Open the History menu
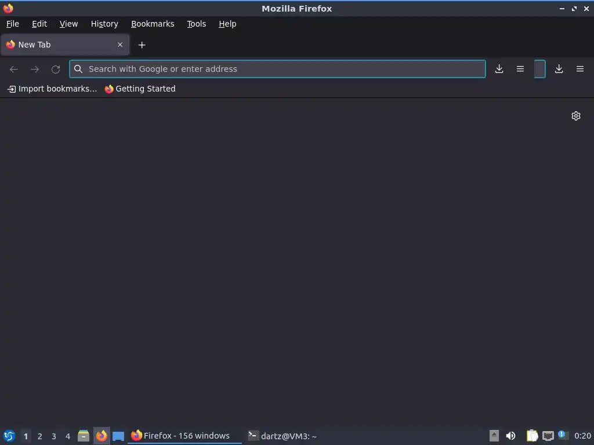Image resolution: width=594 pixels, height=445 pixels. pyautogui.click(x=104, y=24)
